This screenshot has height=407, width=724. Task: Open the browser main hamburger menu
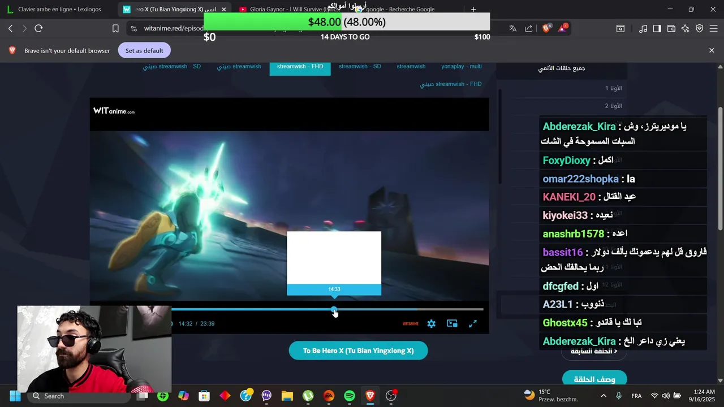pos(714,28)
